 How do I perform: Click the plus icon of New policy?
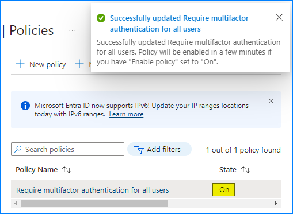coord(20,64)
